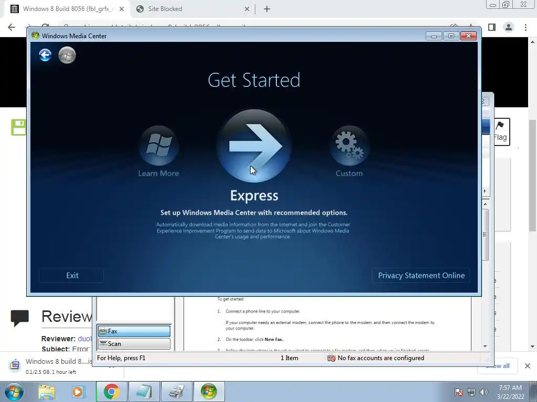Go back in Chrome browser
The image size is (537, 402).
[x=12, y=27]
